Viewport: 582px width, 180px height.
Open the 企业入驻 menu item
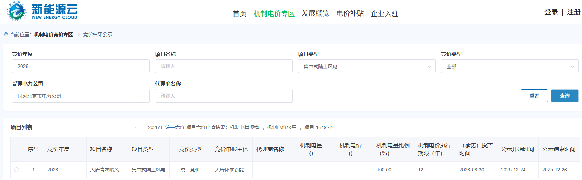[384, 13]
